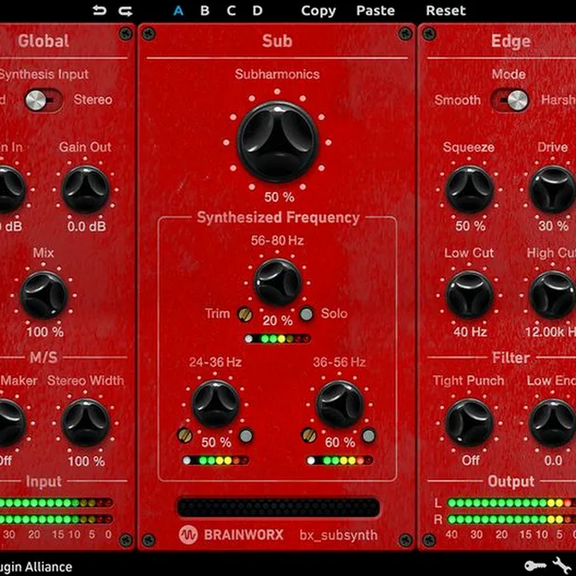Click the 24-36 Hz 50 % value
Viewport: 576px width, 576px height.
[x=216, y=442]
